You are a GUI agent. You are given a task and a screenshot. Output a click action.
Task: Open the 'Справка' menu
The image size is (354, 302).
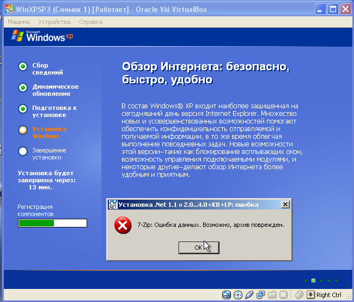[90, 22]
